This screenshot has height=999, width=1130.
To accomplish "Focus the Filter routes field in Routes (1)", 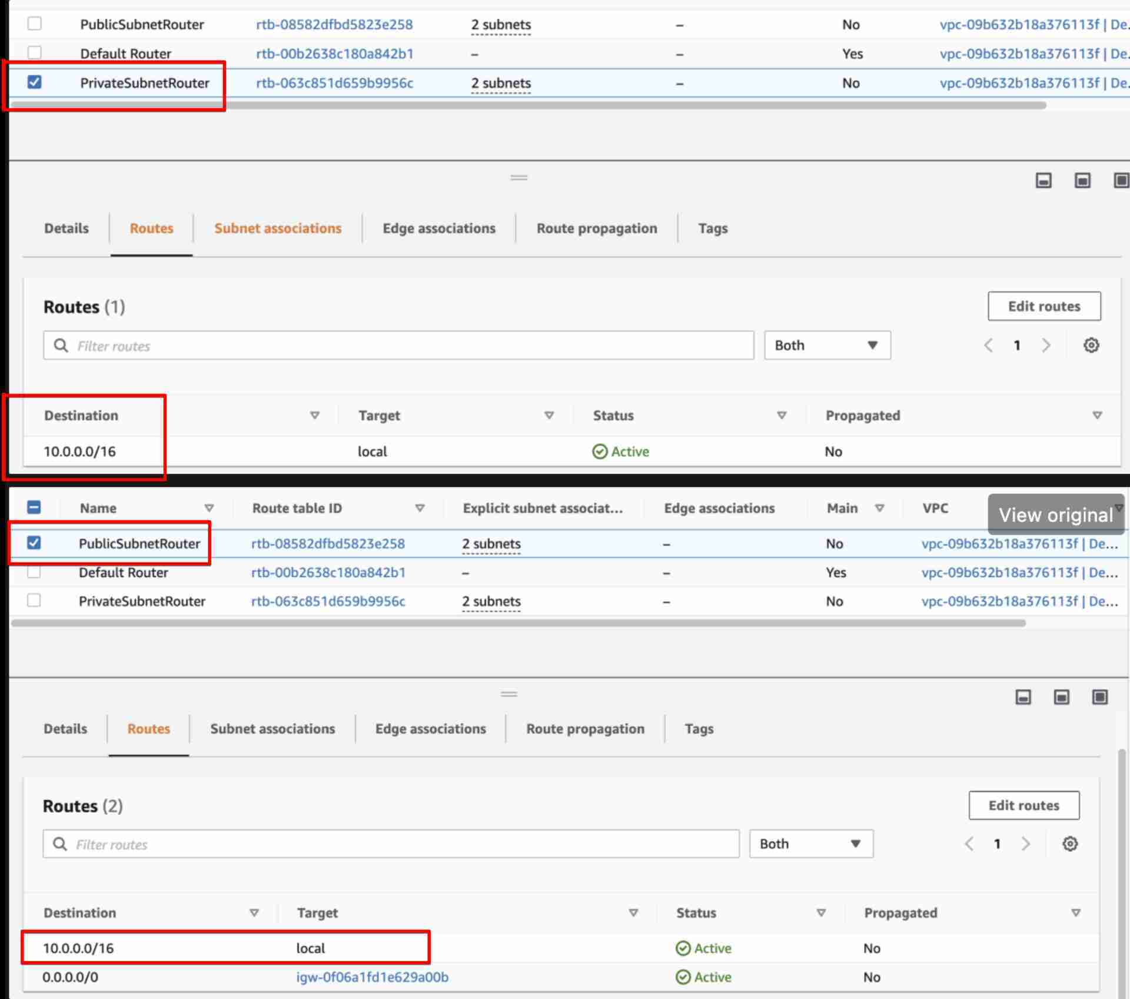I will coord(398,346).
